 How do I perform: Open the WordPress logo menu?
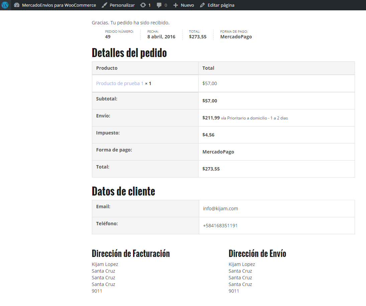tap(5, 5)
